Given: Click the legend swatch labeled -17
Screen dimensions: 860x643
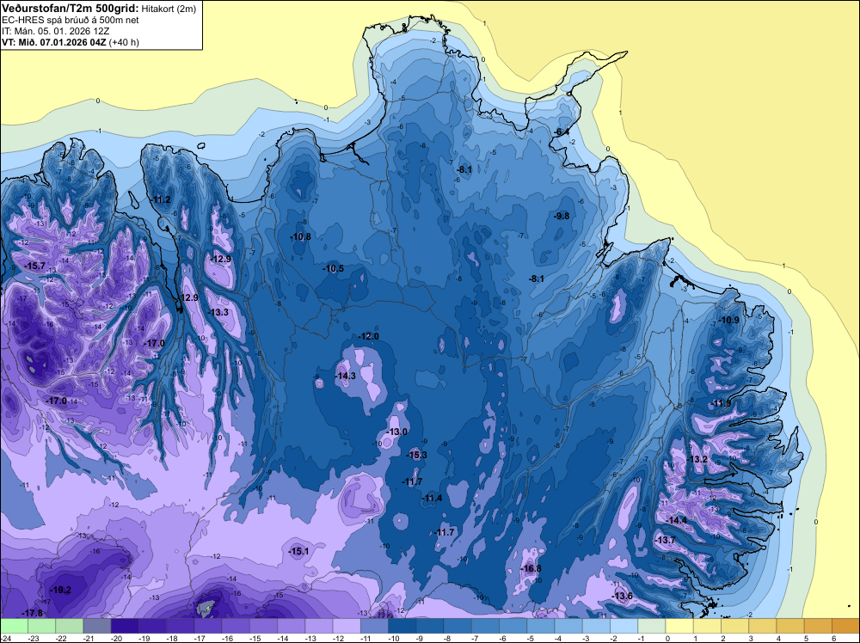Looking at the screenshot, I should [208, 626].
